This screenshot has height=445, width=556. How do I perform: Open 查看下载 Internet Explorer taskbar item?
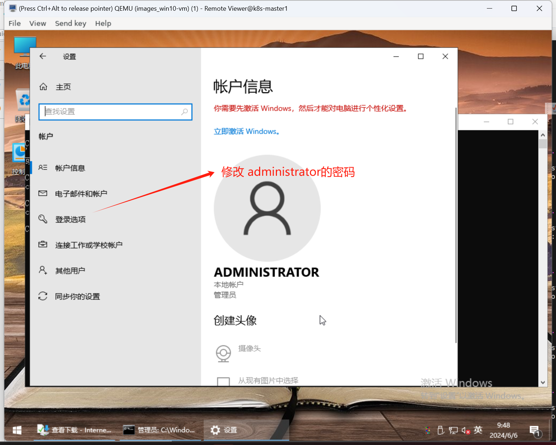(x=74, y=430)
